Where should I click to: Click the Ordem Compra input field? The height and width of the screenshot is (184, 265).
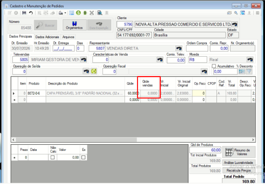tap(197, 49)
